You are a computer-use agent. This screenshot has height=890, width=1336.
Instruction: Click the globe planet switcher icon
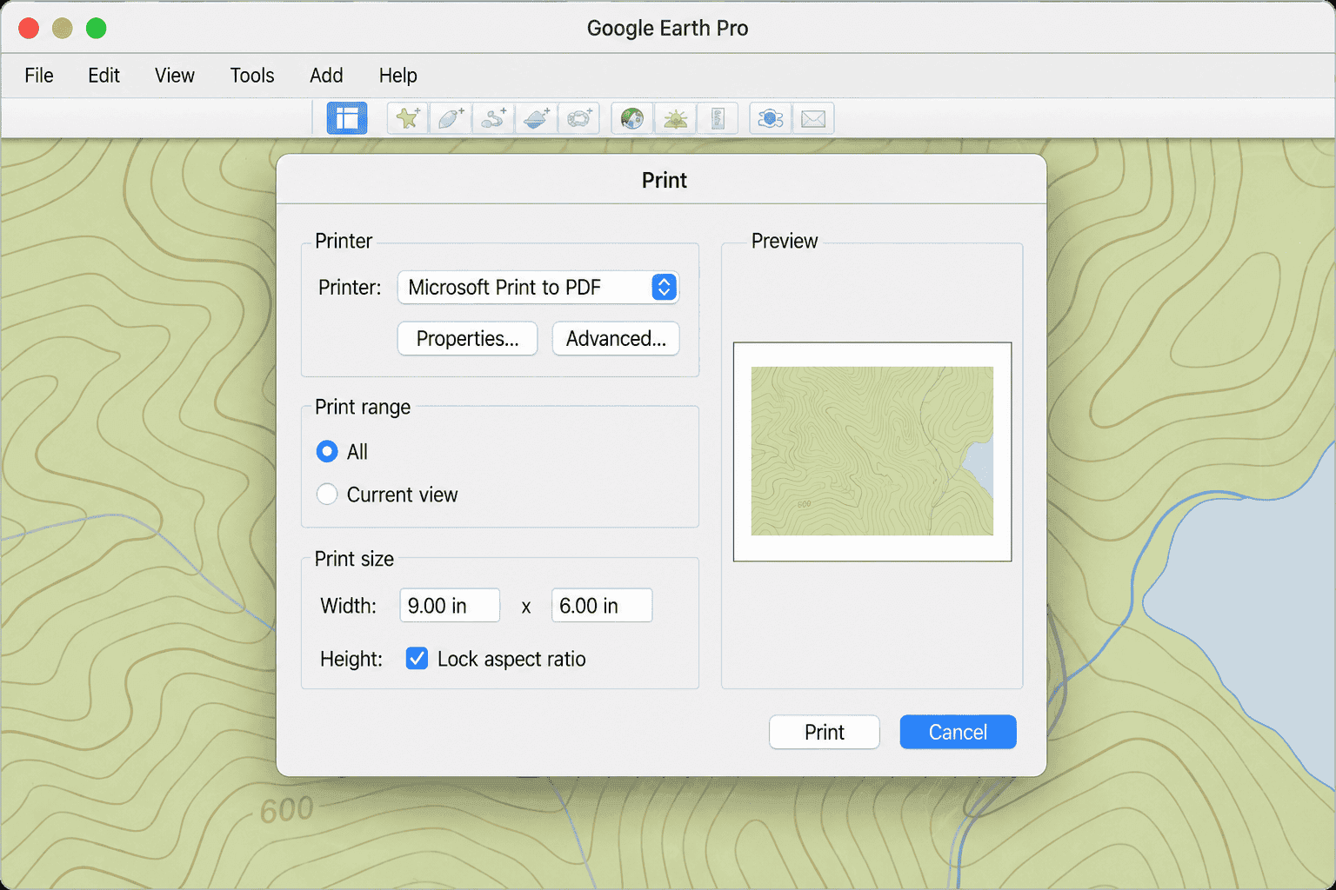632,118
